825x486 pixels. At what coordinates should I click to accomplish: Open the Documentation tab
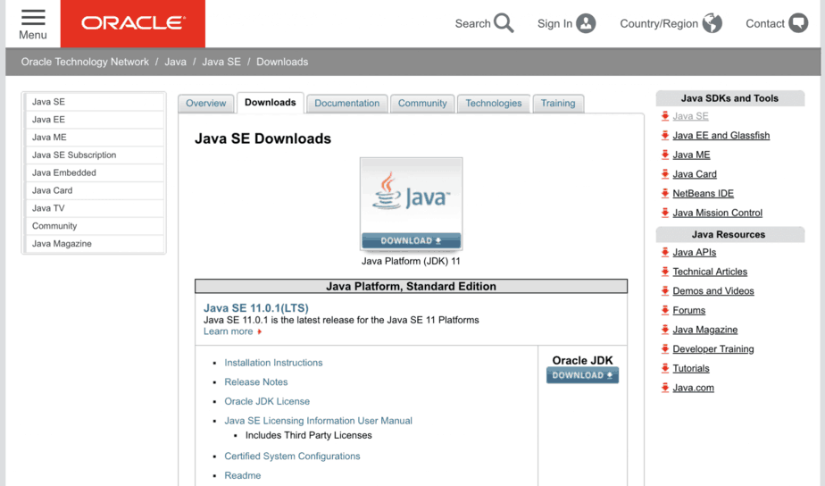coord(346,104)
